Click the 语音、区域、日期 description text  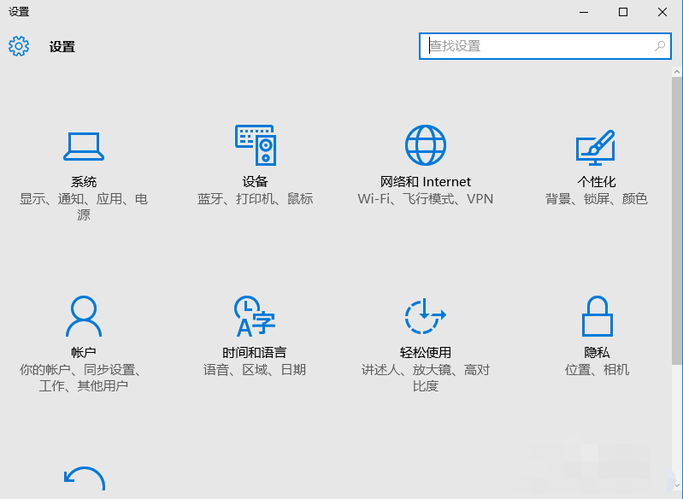[x=255, y=370]
